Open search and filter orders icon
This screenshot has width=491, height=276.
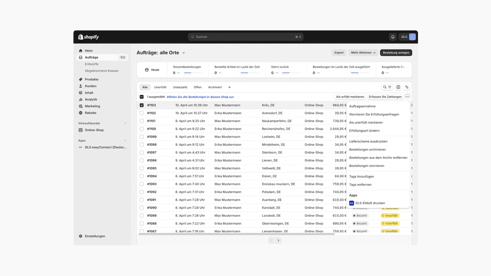pyautogui.click(x=387, y=87)
